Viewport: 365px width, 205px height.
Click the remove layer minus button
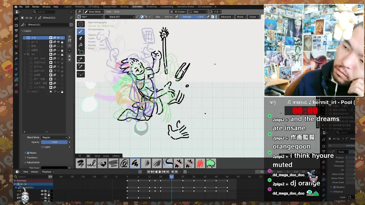69,45
